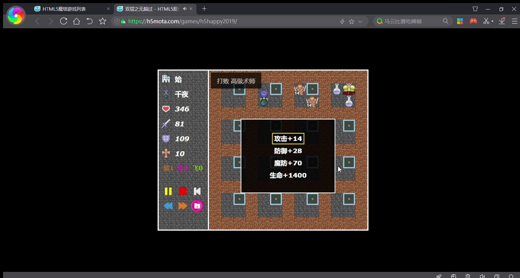The height and width of the screenshot is (278, 520).
Task: Stop the game replay using the red square icon
Action: (183, 191)
